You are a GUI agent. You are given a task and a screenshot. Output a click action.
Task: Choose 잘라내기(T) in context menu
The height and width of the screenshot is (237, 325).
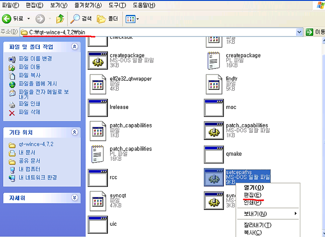coord(268,225)
